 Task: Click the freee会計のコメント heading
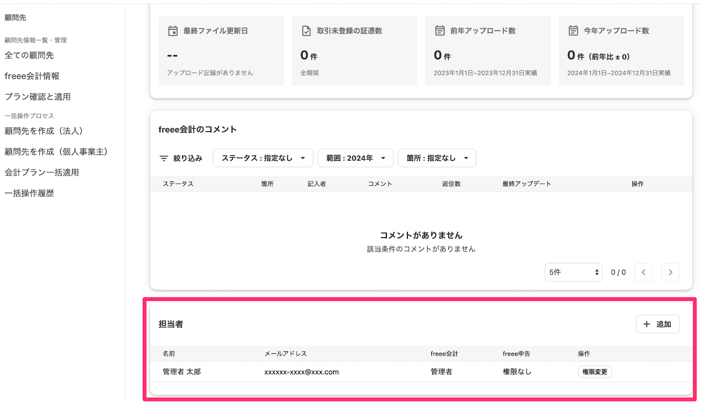198,130
